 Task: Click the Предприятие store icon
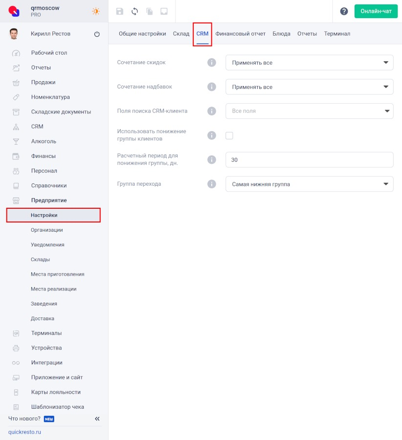[16, 200]
